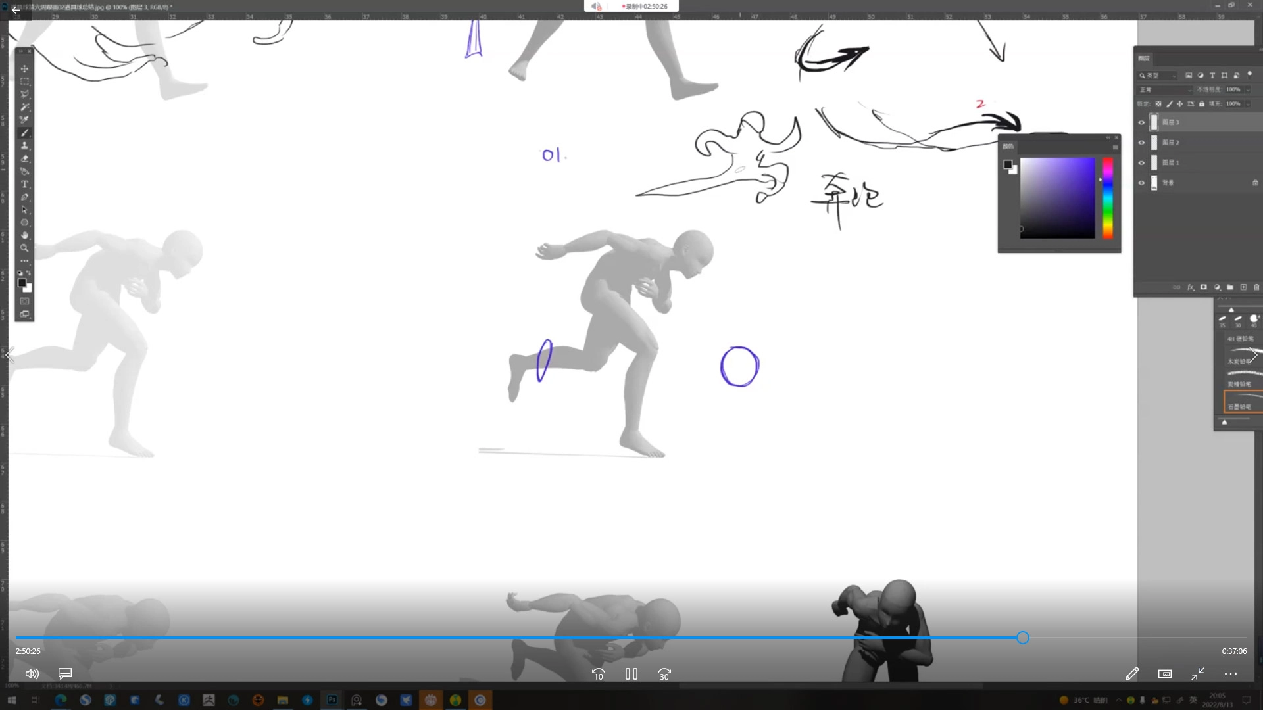Viewport: 1263px width, 710px height.
Task: Open the blend mode 正常 dropdown
Action: [x=1166, y=89]
